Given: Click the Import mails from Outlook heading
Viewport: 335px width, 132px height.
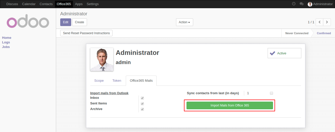Looking at the screenshot, I should pyautogui.click(x=109, y=93).
